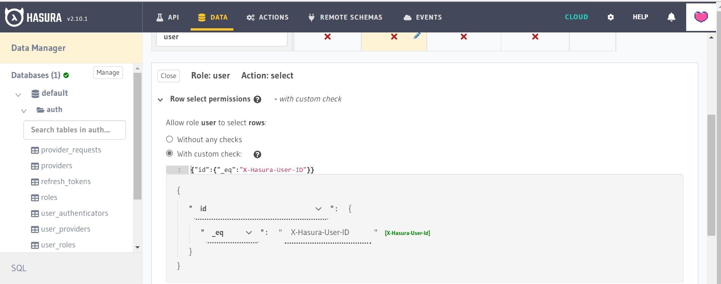Click main scrollbar up arrow
This screenshot has height=284, width=721.
click(711, 37)
